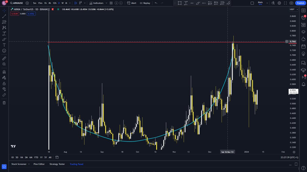Expand the favorite indicators dropdown arrow
307x172 pixels.
tap(106, 3)
